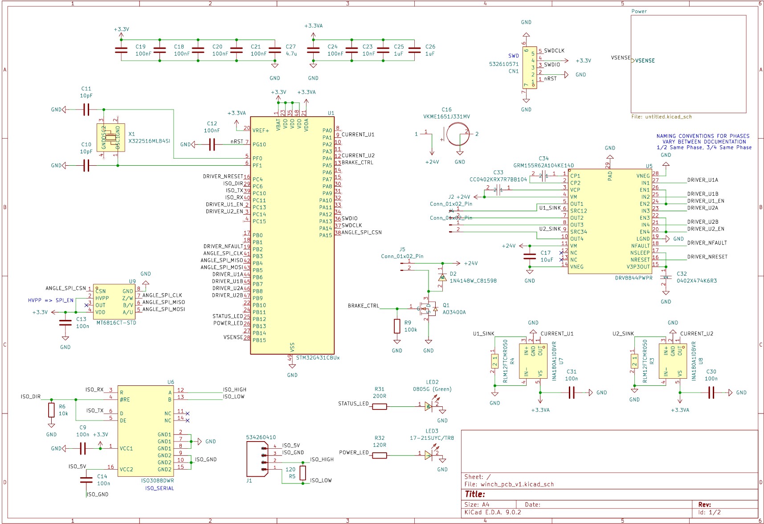Select the Q1 AO3400A MOSFET symbol
The height and width of the screenshot is (524, 764).
click(428, 308)
